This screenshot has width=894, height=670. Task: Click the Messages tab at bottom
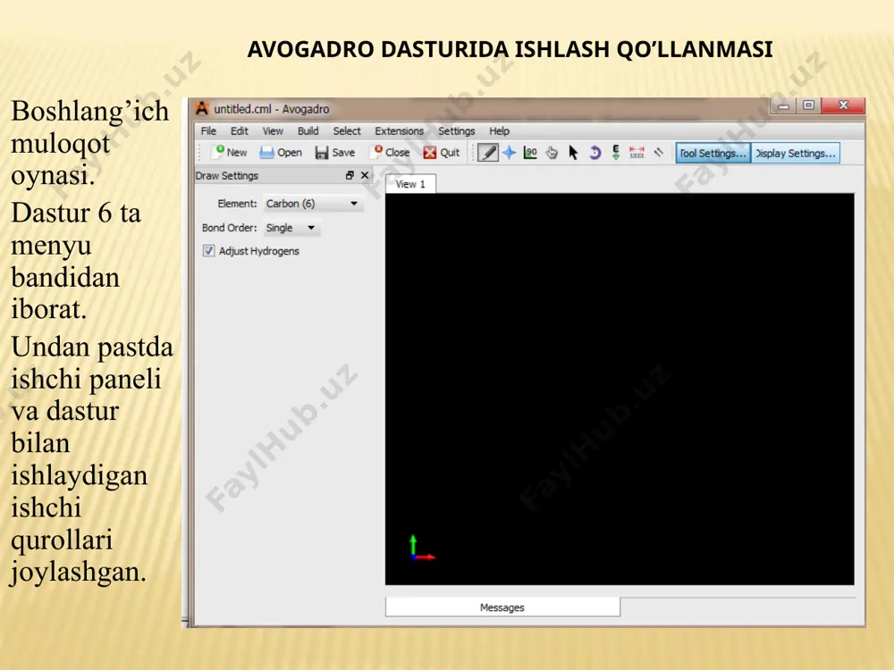click(x=502, y=607)
